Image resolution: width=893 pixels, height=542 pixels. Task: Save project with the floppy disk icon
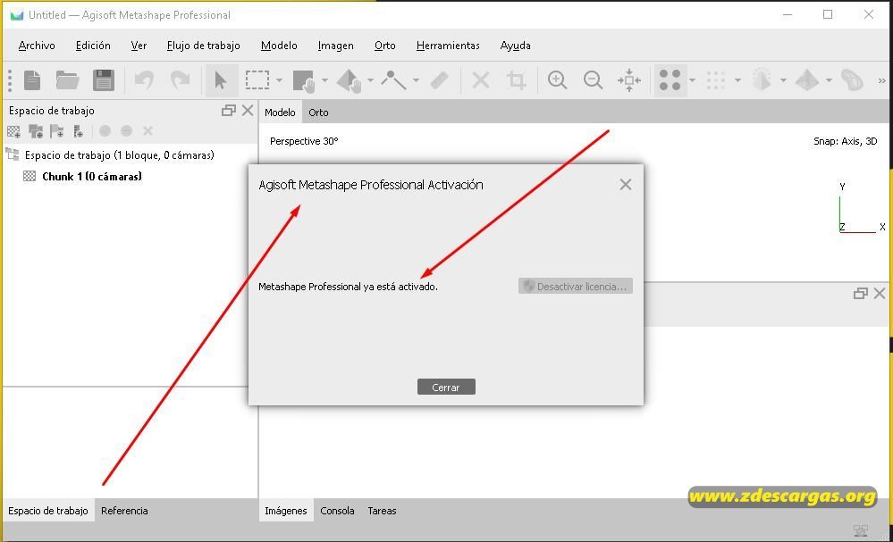point(103,80)
